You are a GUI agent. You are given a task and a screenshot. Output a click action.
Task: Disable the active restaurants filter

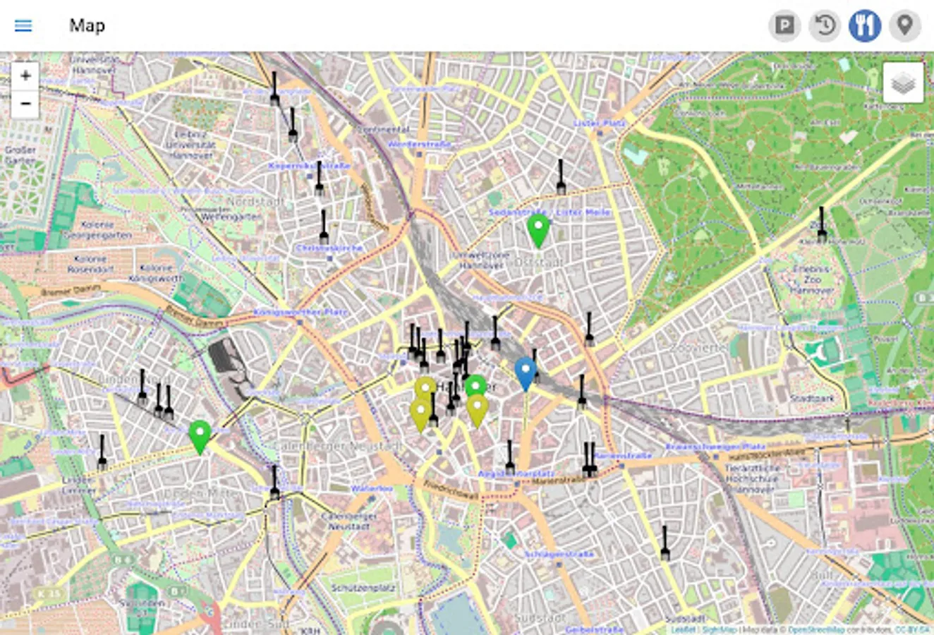(x=864, y=25)
